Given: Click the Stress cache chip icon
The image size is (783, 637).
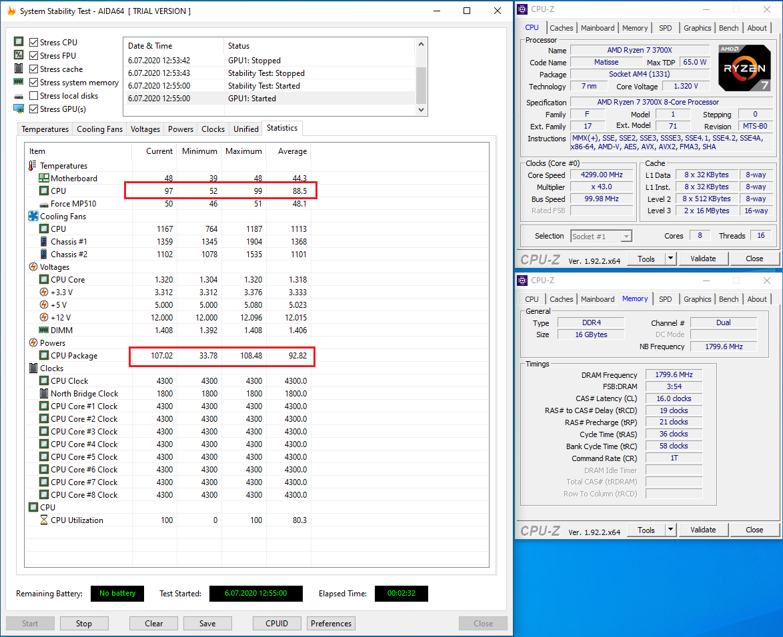Looking at the screenshot, I should tap(19, 69).
